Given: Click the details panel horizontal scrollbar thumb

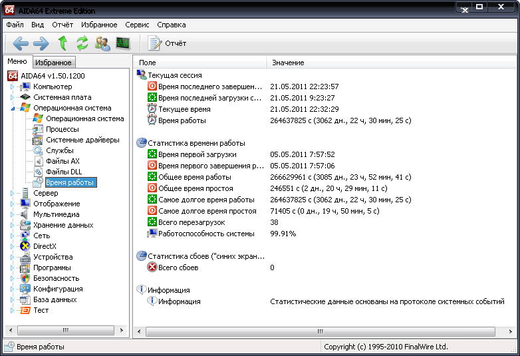Looking at the screenshot, I should (x=321, y=331).
